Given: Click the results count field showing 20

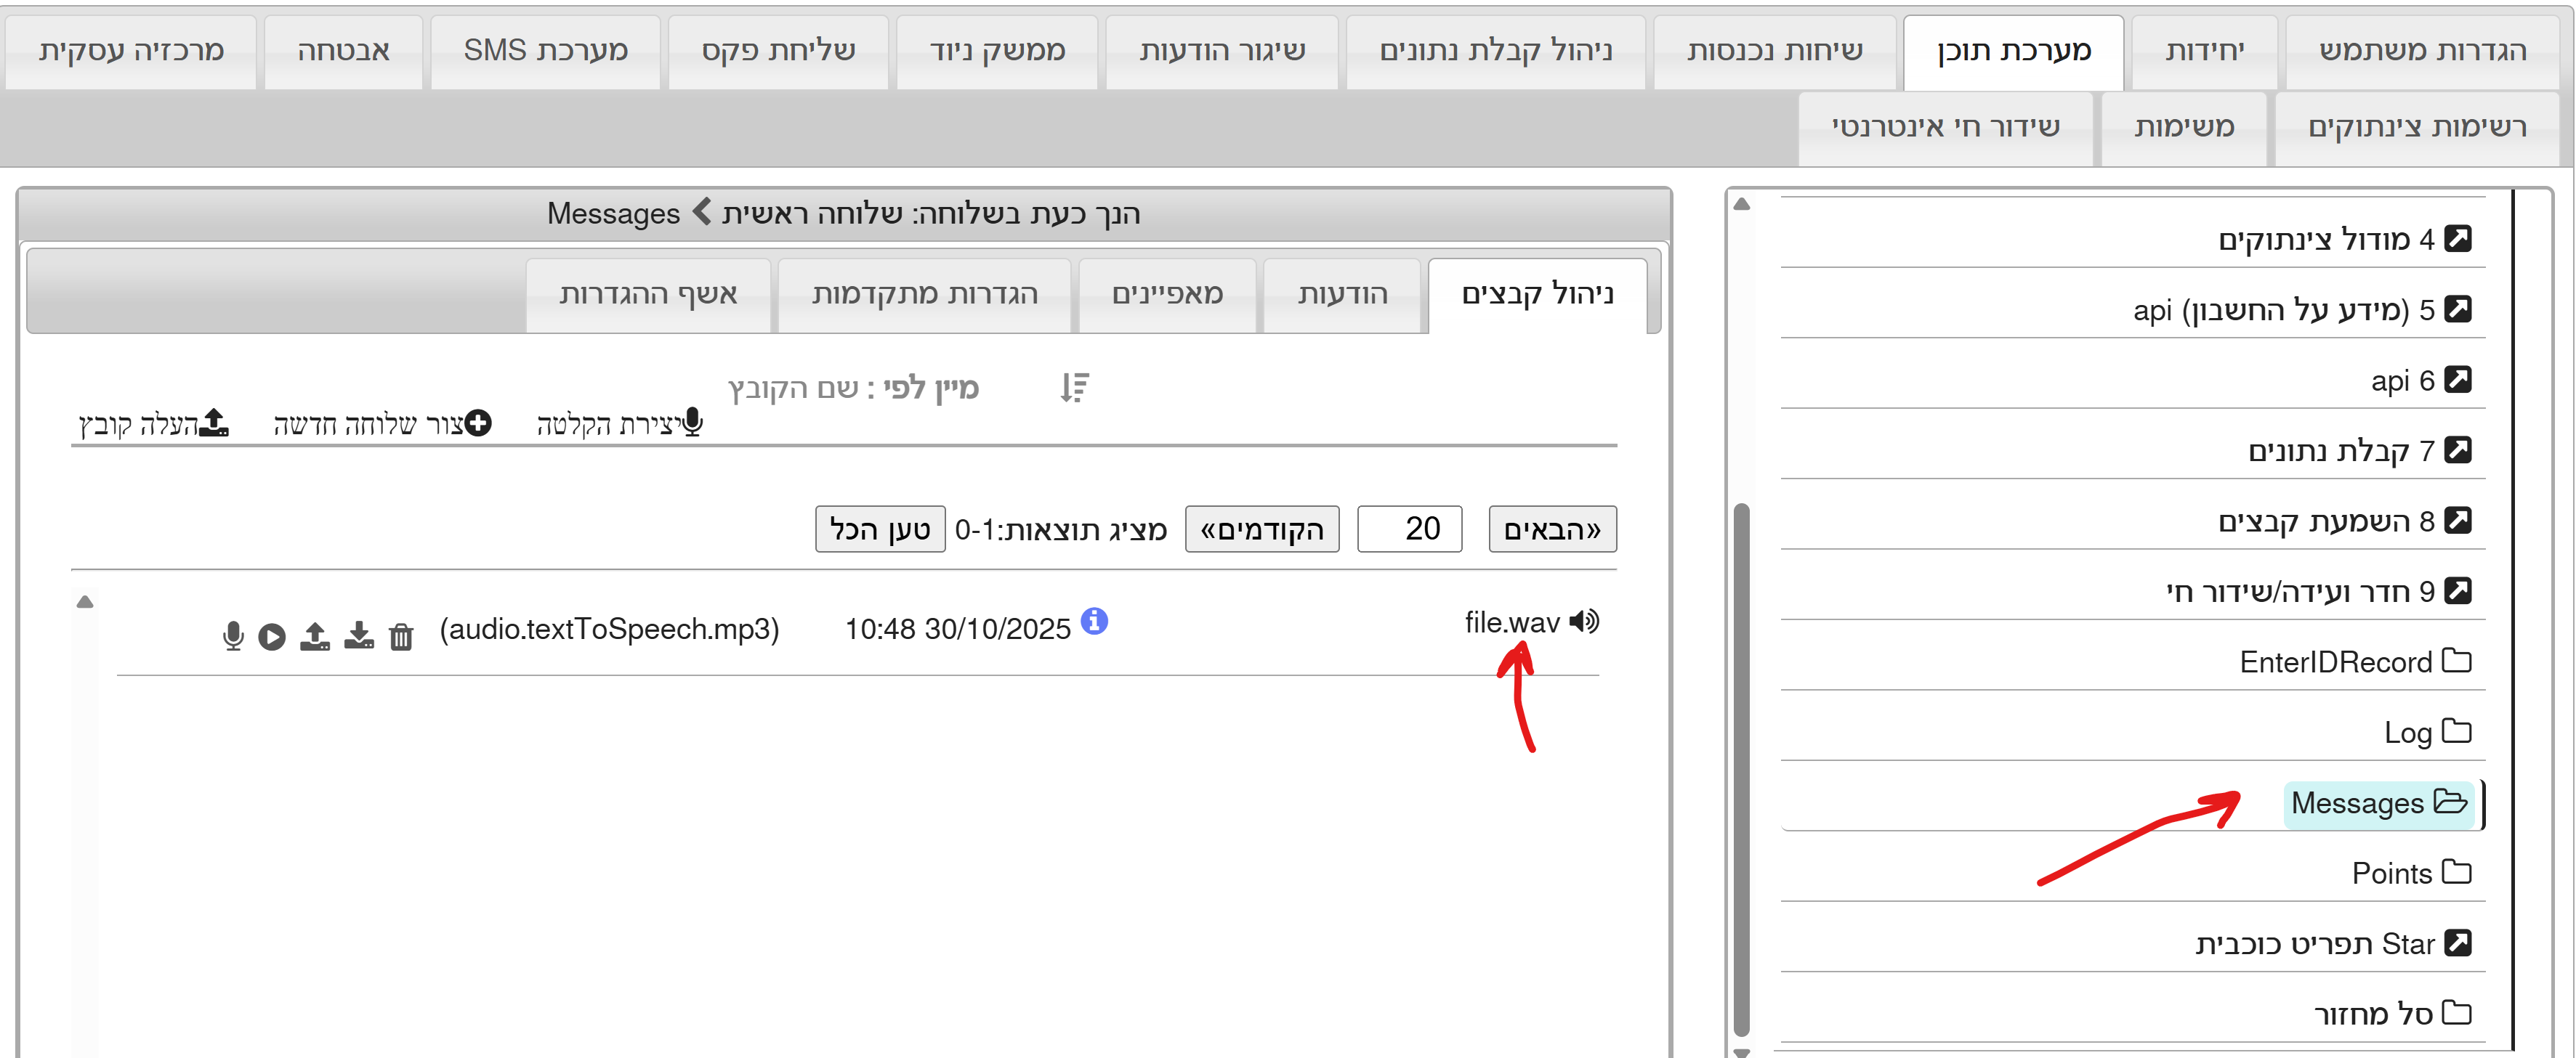Looking at the screenshot, I should click(x=1409, y=529).
